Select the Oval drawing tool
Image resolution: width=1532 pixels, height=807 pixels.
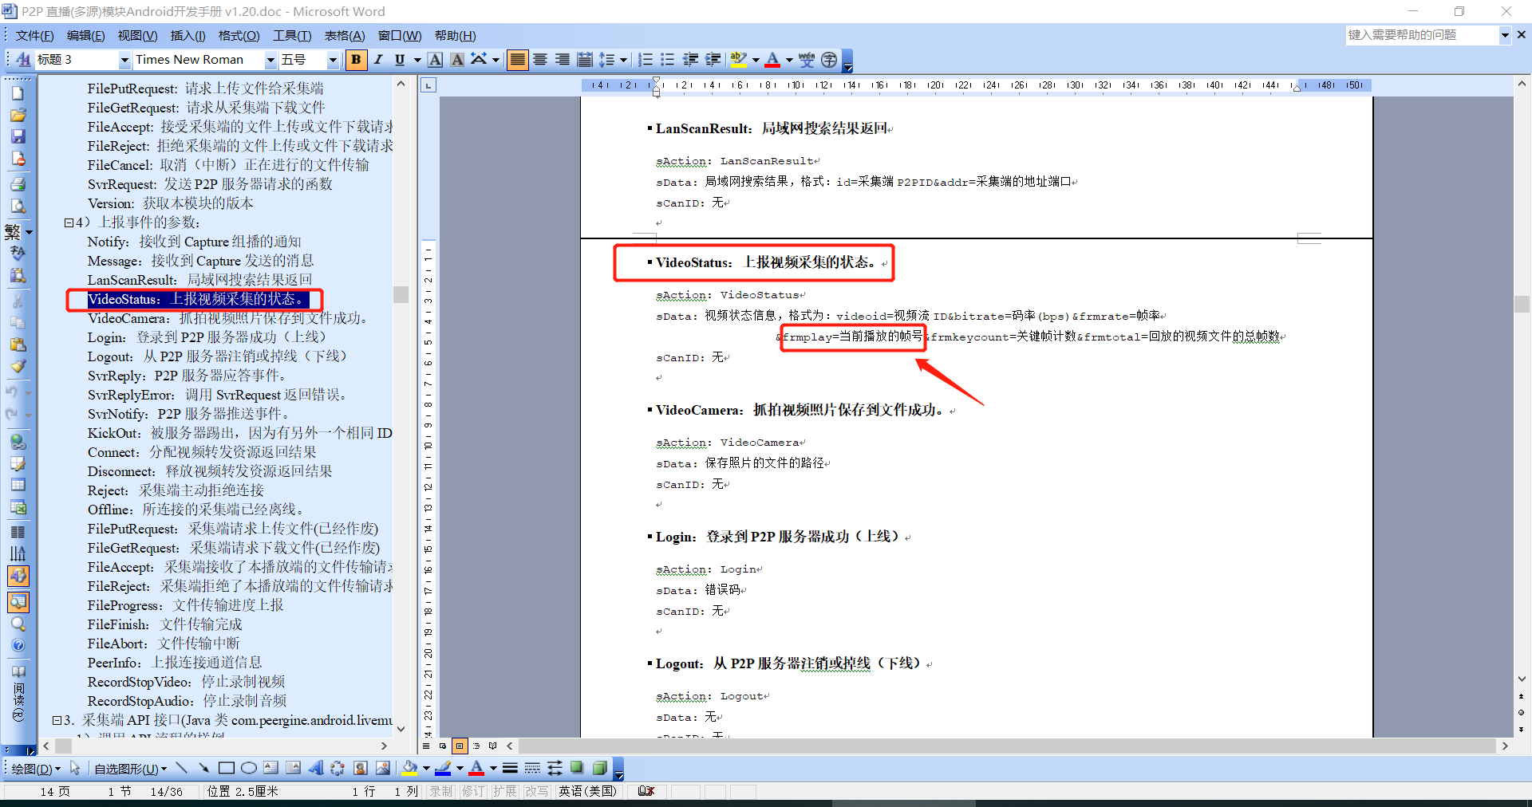tap(249, 768)
